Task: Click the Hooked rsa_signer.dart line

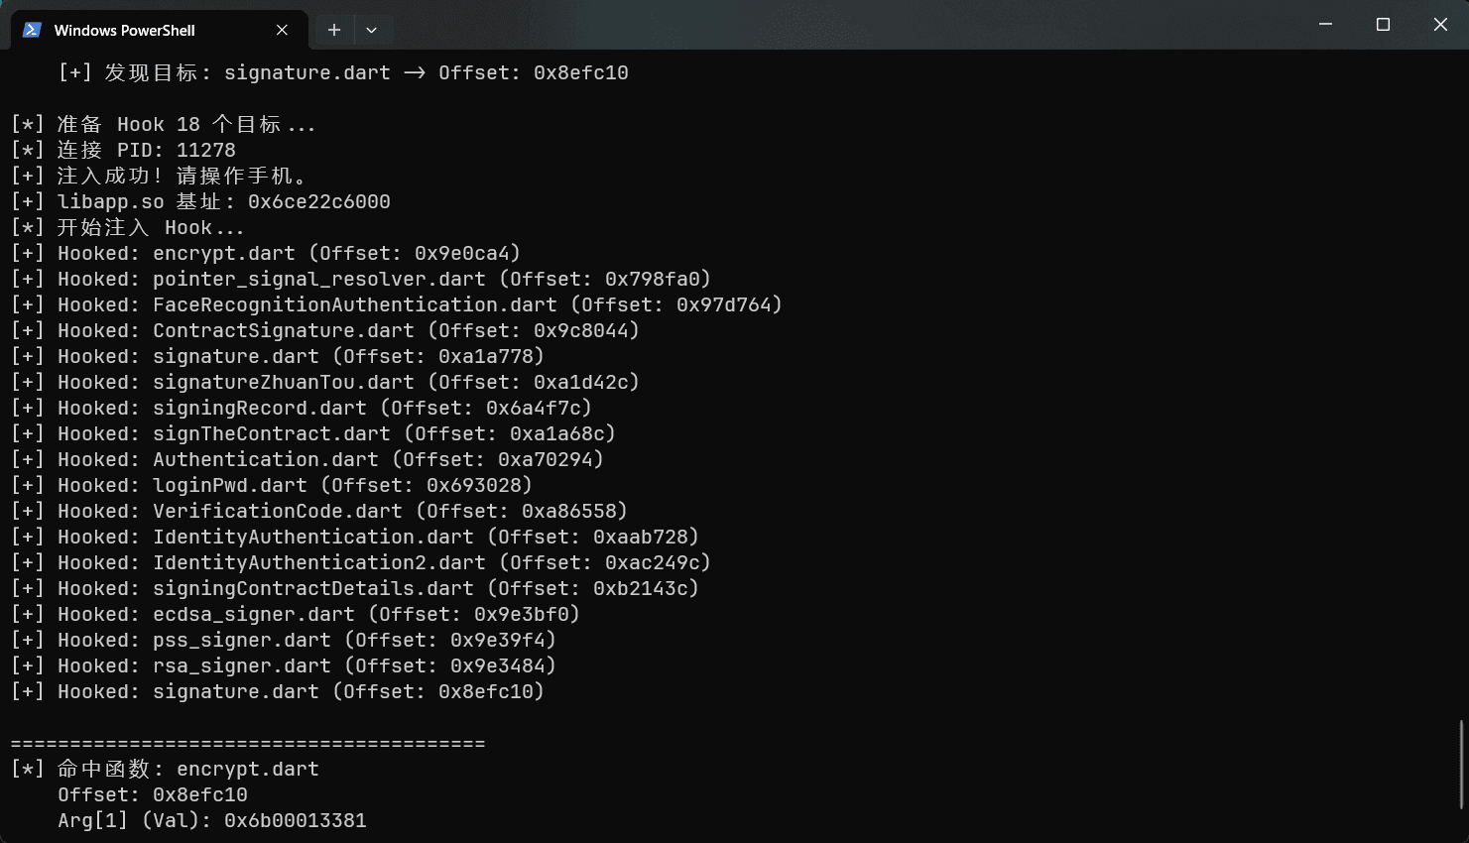Action: coord(284,665)
